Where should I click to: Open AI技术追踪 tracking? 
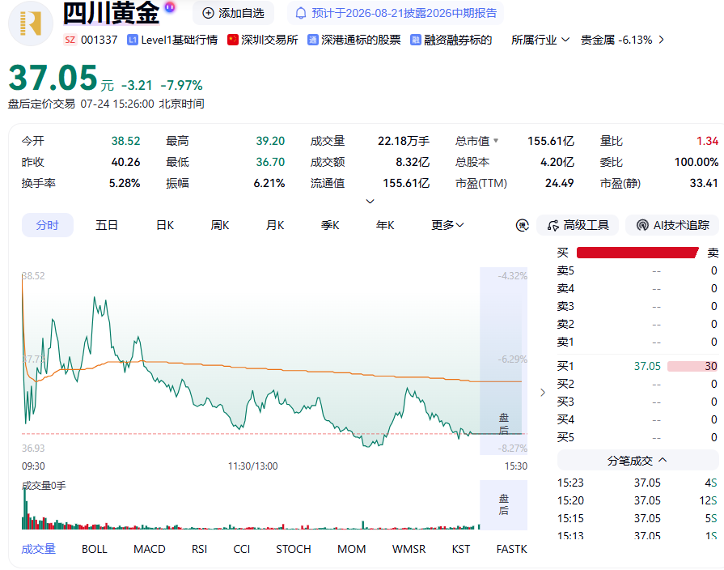672,225
